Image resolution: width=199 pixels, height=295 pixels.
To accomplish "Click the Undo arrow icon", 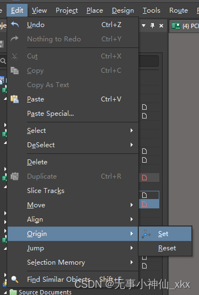I will point(15,24).
